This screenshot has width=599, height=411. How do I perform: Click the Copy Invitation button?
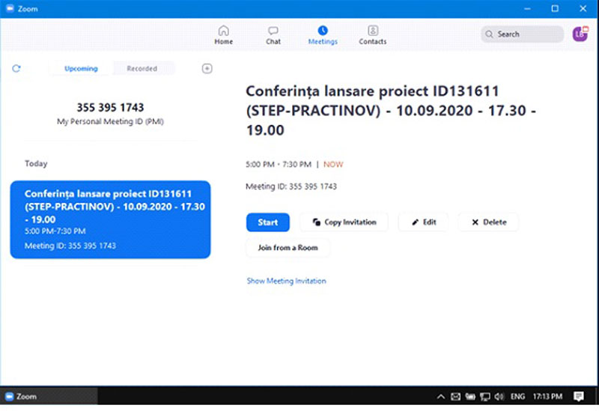coord(344,222)
